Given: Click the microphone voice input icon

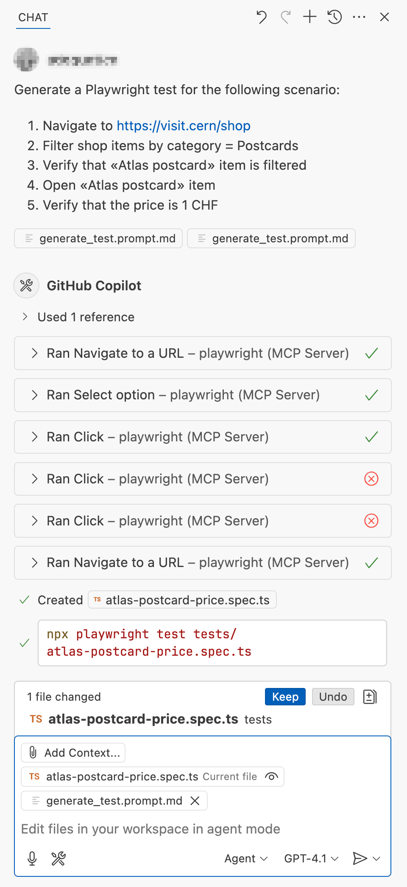Looking at the screenshot, I should 32,859.
